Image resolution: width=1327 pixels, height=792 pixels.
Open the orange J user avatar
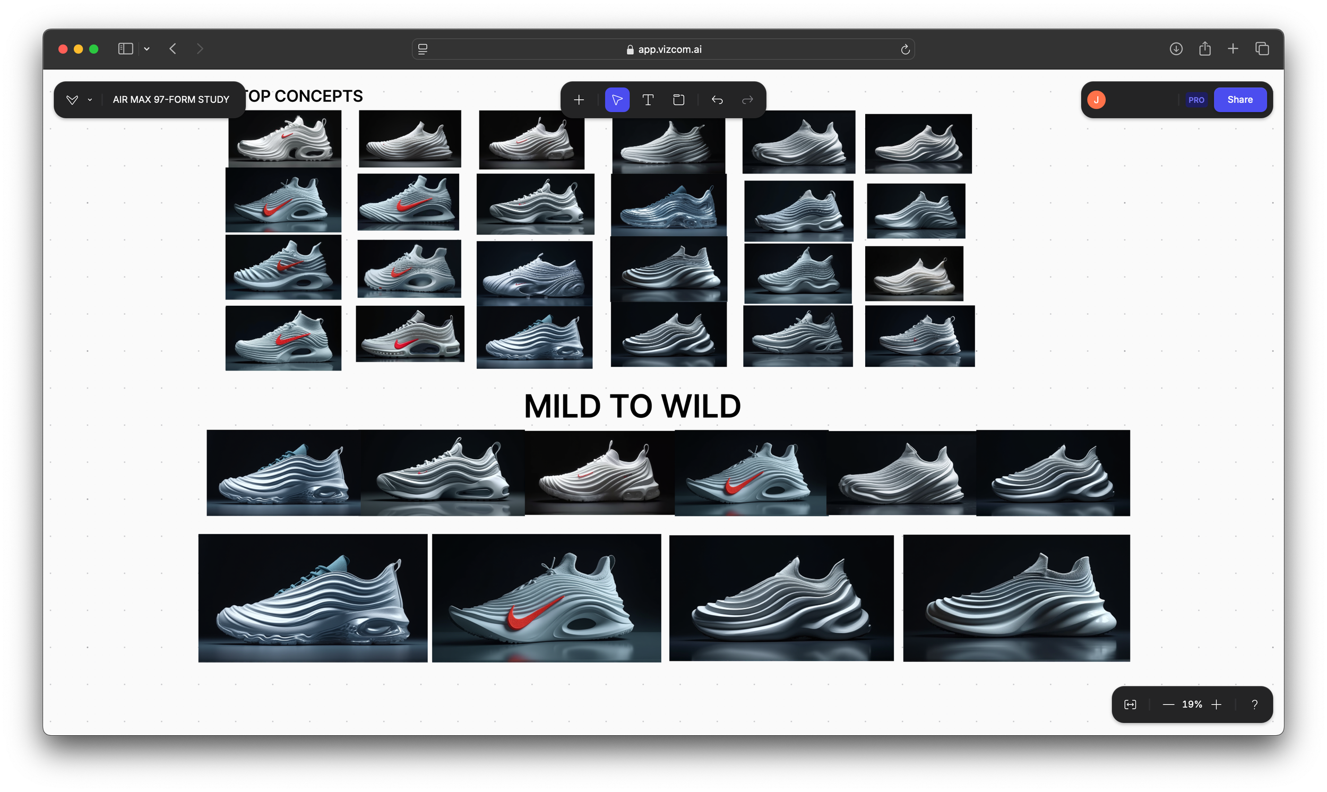1096,100
